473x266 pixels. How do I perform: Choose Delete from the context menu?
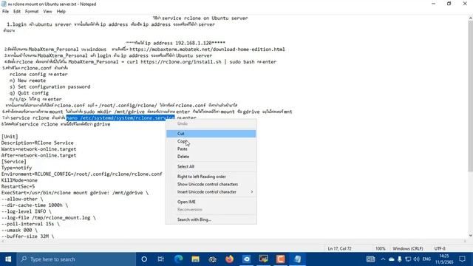(211, 157)
